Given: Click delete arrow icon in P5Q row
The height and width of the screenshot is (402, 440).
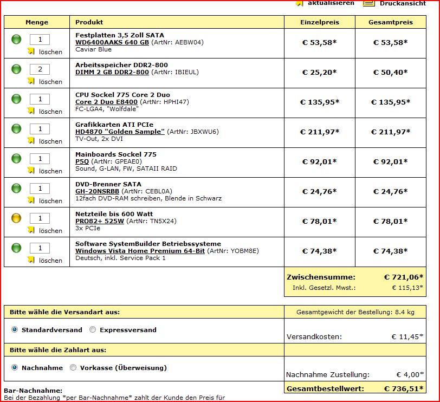Looking at the screenshot, I should (31, 170).
